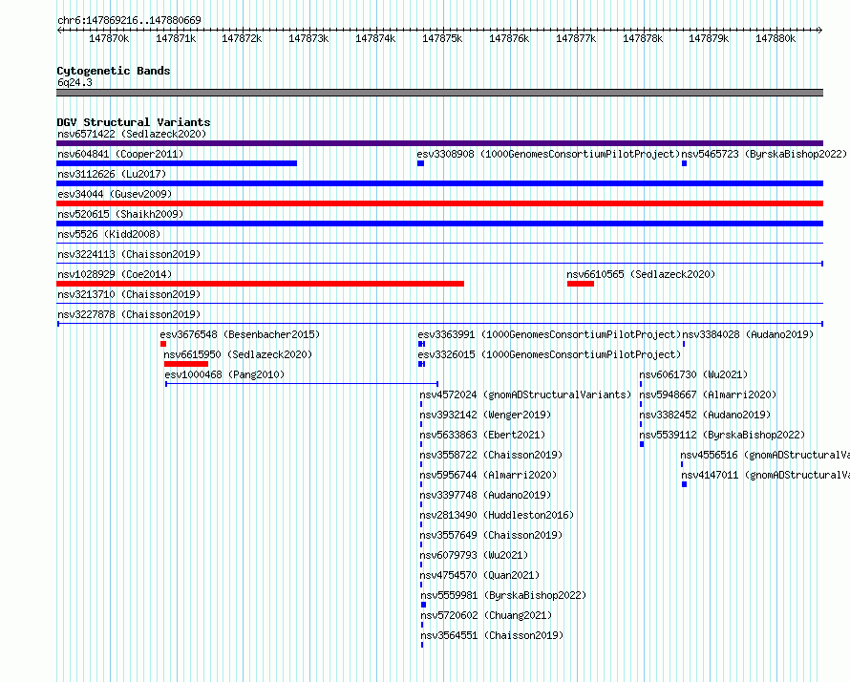Viewport: 850px width, 682px height.
Task: Open the nsv604841 (Cooper2011) label
Action: pos(120,154)
